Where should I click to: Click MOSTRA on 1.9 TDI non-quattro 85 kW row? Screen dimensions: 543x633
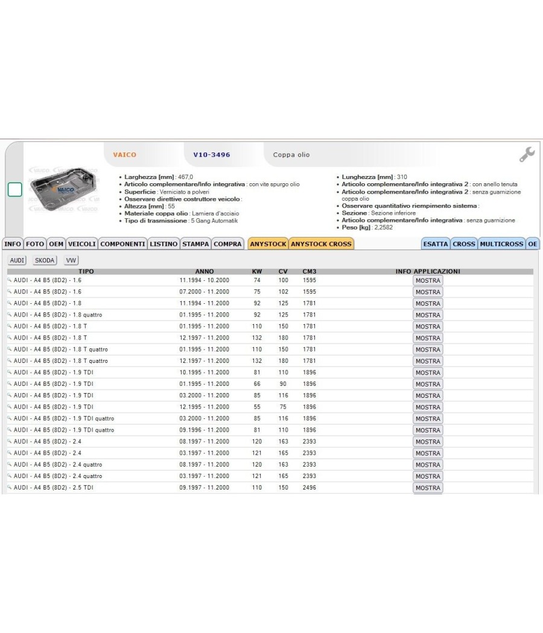tap(428, 395)
